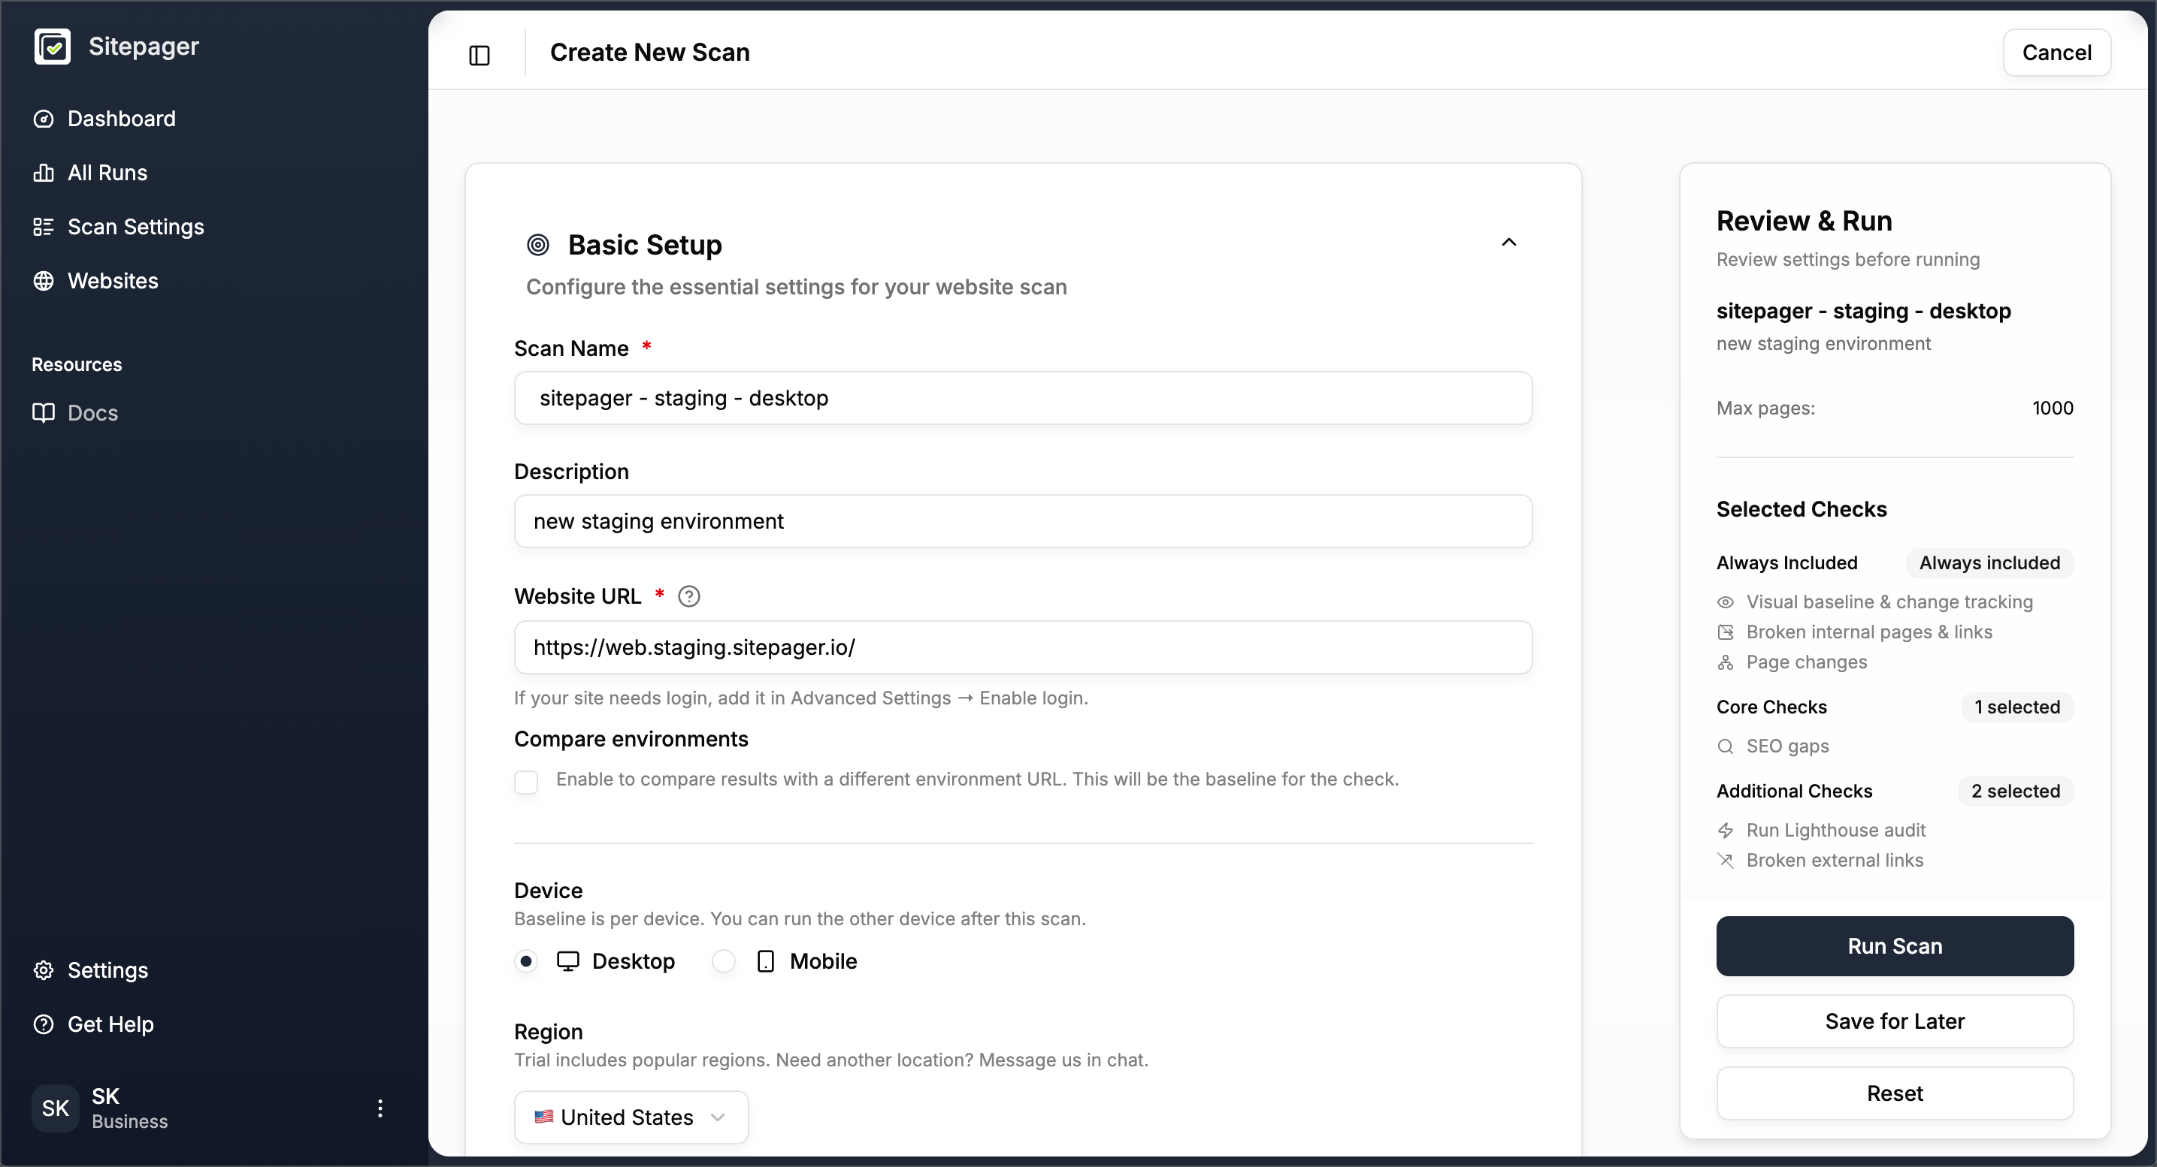This screenshot has height=1167, width=2157.
Task: Open the Website URL help tooltip
Action: tap(689, 596)
